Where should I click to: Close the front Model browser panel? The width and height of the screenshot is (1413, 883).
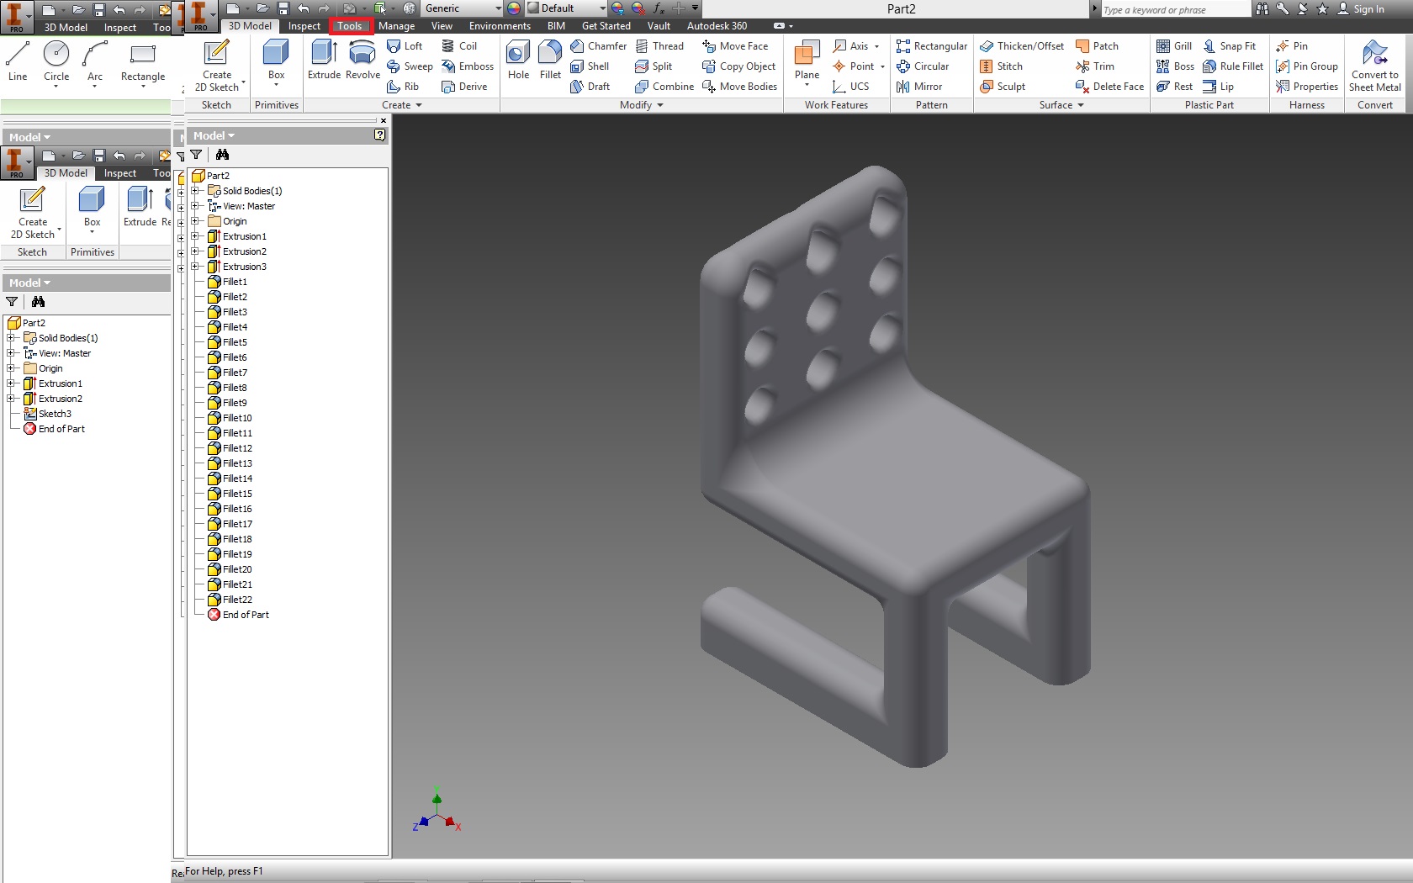[x=383, y=121]
